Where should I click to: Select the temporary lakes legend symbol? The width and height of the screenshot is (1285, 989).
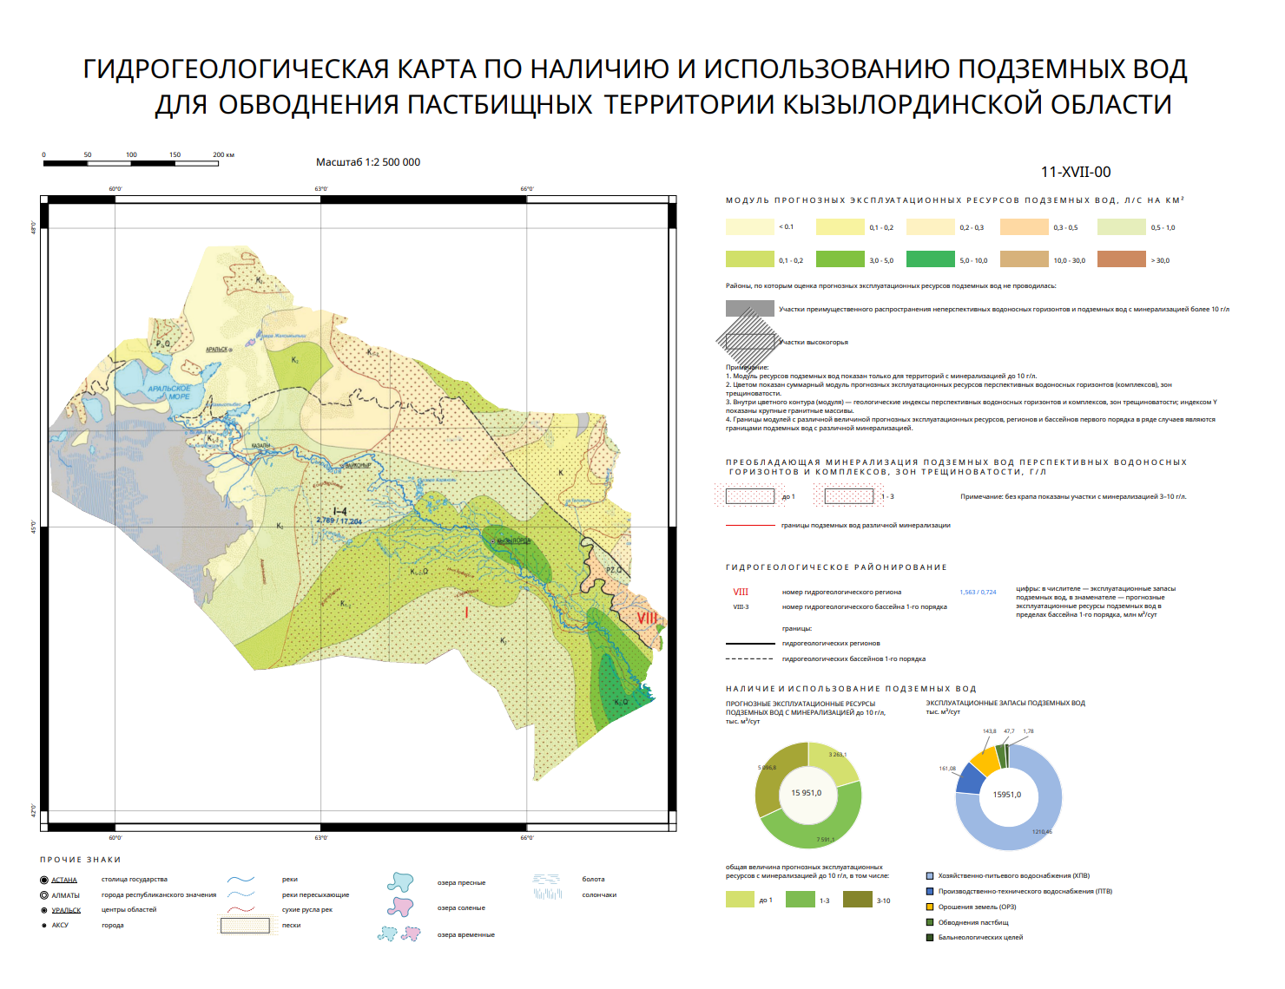pos(399,934)
